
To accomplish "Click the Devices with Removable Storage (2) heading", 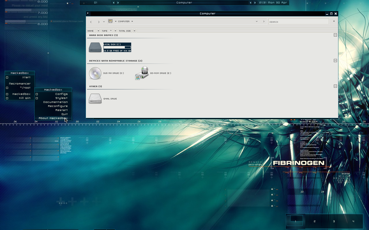I will coord(116,61).
